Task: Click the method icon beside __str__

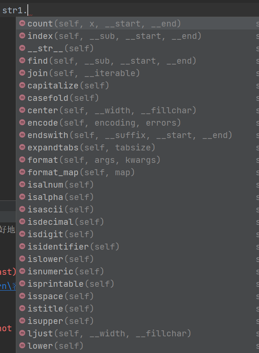Action: point(22,48)
